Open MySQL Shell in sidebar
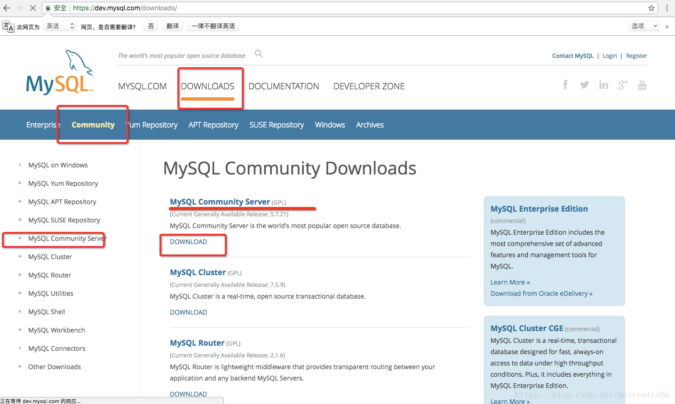 (47, 312)
